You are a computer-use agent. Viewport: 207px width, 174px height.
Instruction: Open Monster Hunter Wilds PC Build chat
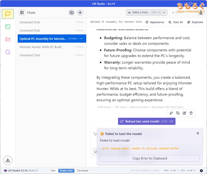[52, 47]
